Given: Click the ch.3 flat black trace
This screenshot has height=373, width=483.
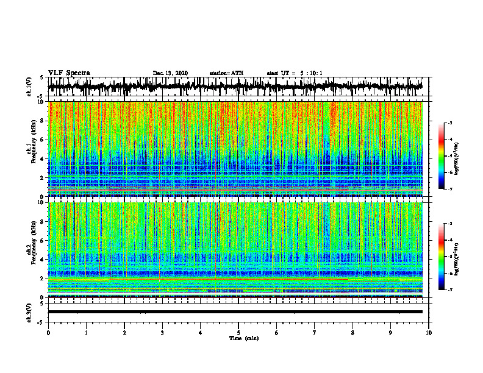Looking at the screenshot, I should coord(235,312).
